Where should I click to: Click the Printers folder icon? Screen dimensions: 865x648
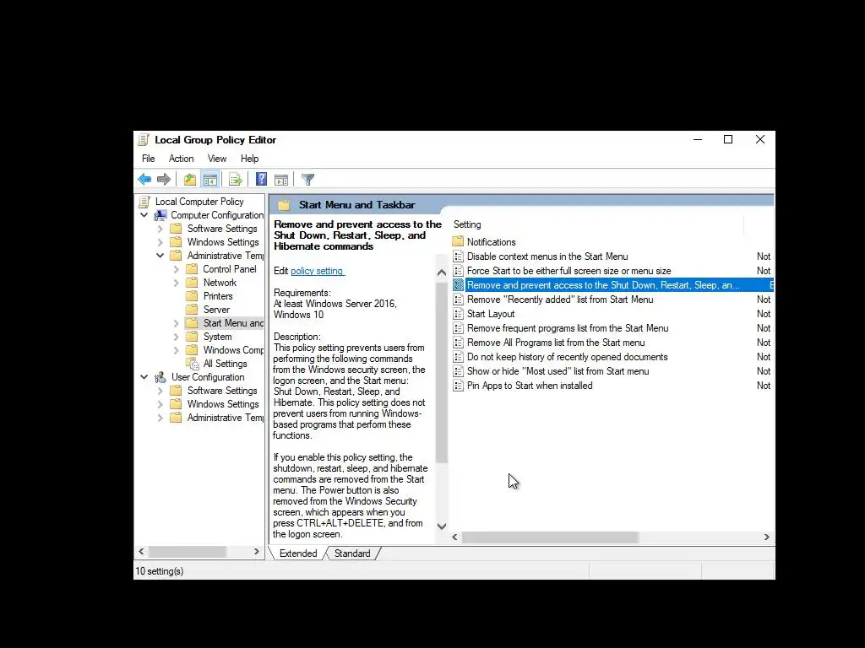pyautogui.click(x=192, y=296)
